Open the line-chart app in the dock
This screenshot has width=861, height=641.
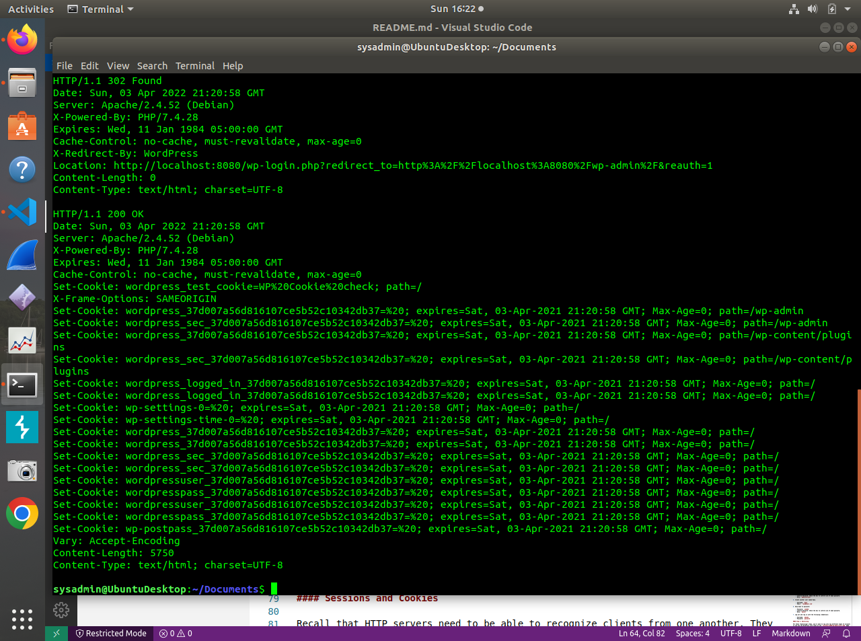click(x=22, y=341)
